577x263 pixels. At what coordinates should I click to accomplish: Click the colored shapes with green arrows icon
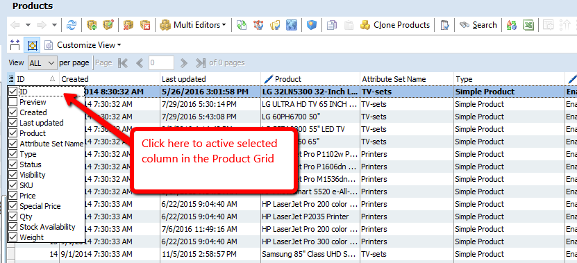pyautogui.click(x=512, y=25)
